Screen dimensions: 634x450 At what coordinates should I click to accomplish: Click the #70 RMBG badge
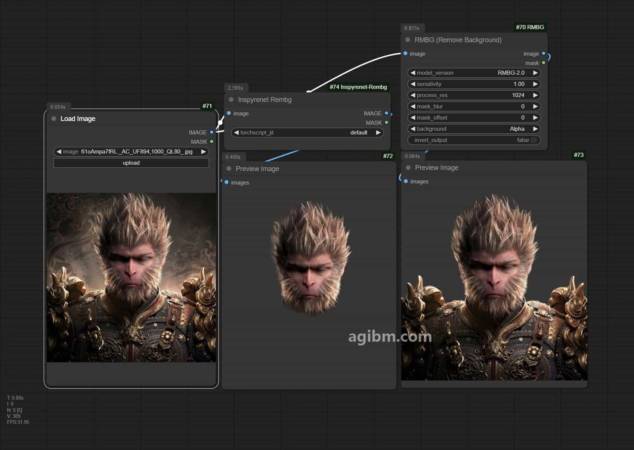pos(530,27)
